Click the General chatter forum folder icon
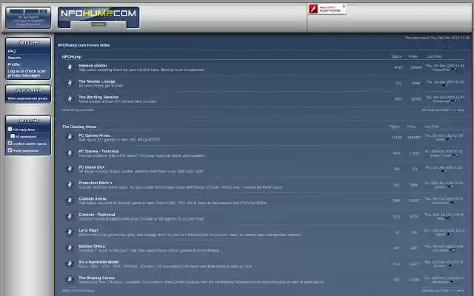474x296 pixels. pos(70,67)
